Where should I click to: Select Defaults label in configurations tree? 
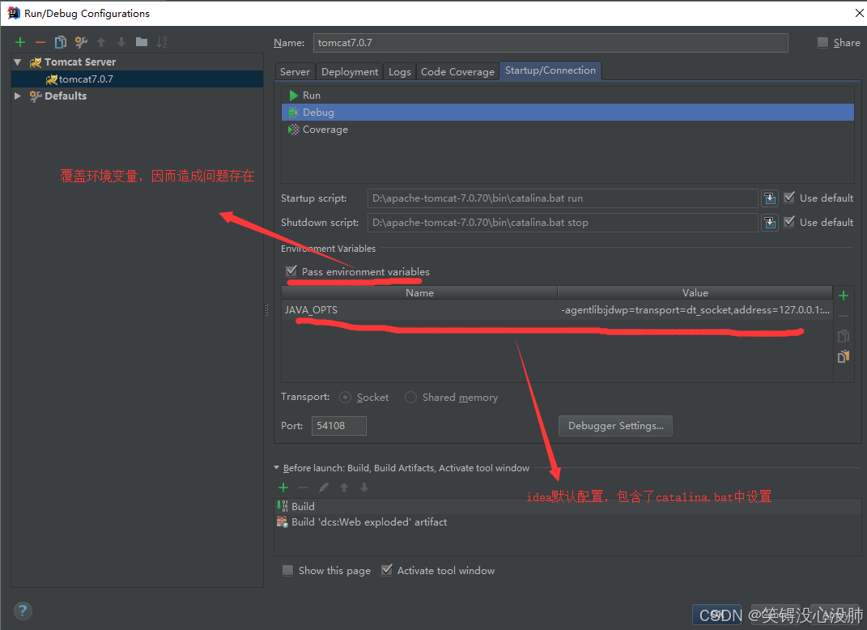[x=66, y=96]
